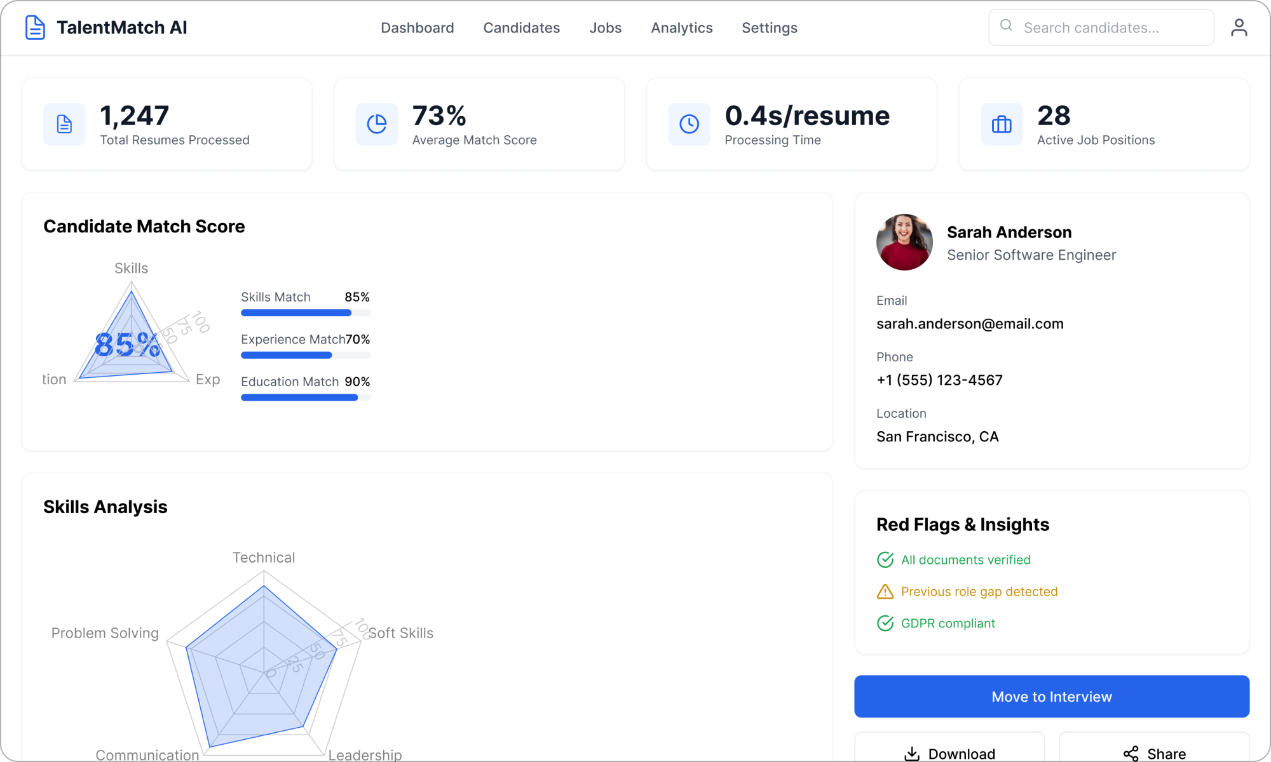The image size is (1271, 762).
Task: Click the briefcase icon on Active Job Positions
Action: (1002, 123)
